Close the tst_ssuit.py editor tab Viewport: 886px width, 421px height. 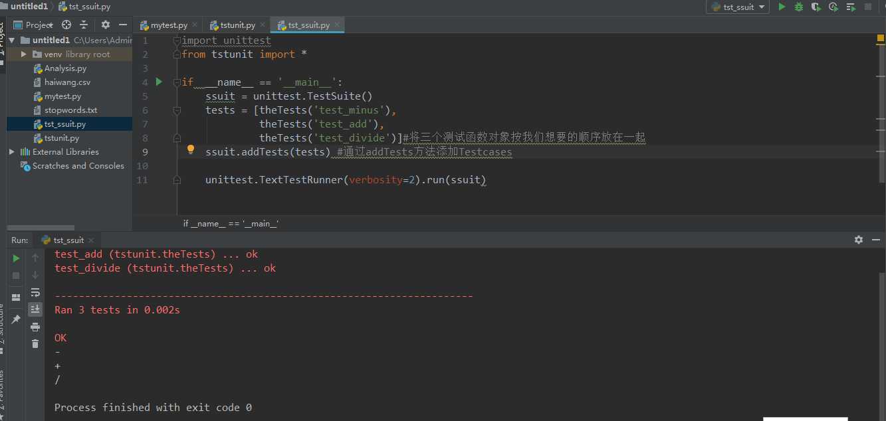click(337, 25)
